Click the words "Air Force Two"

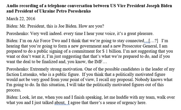[46, 41]
